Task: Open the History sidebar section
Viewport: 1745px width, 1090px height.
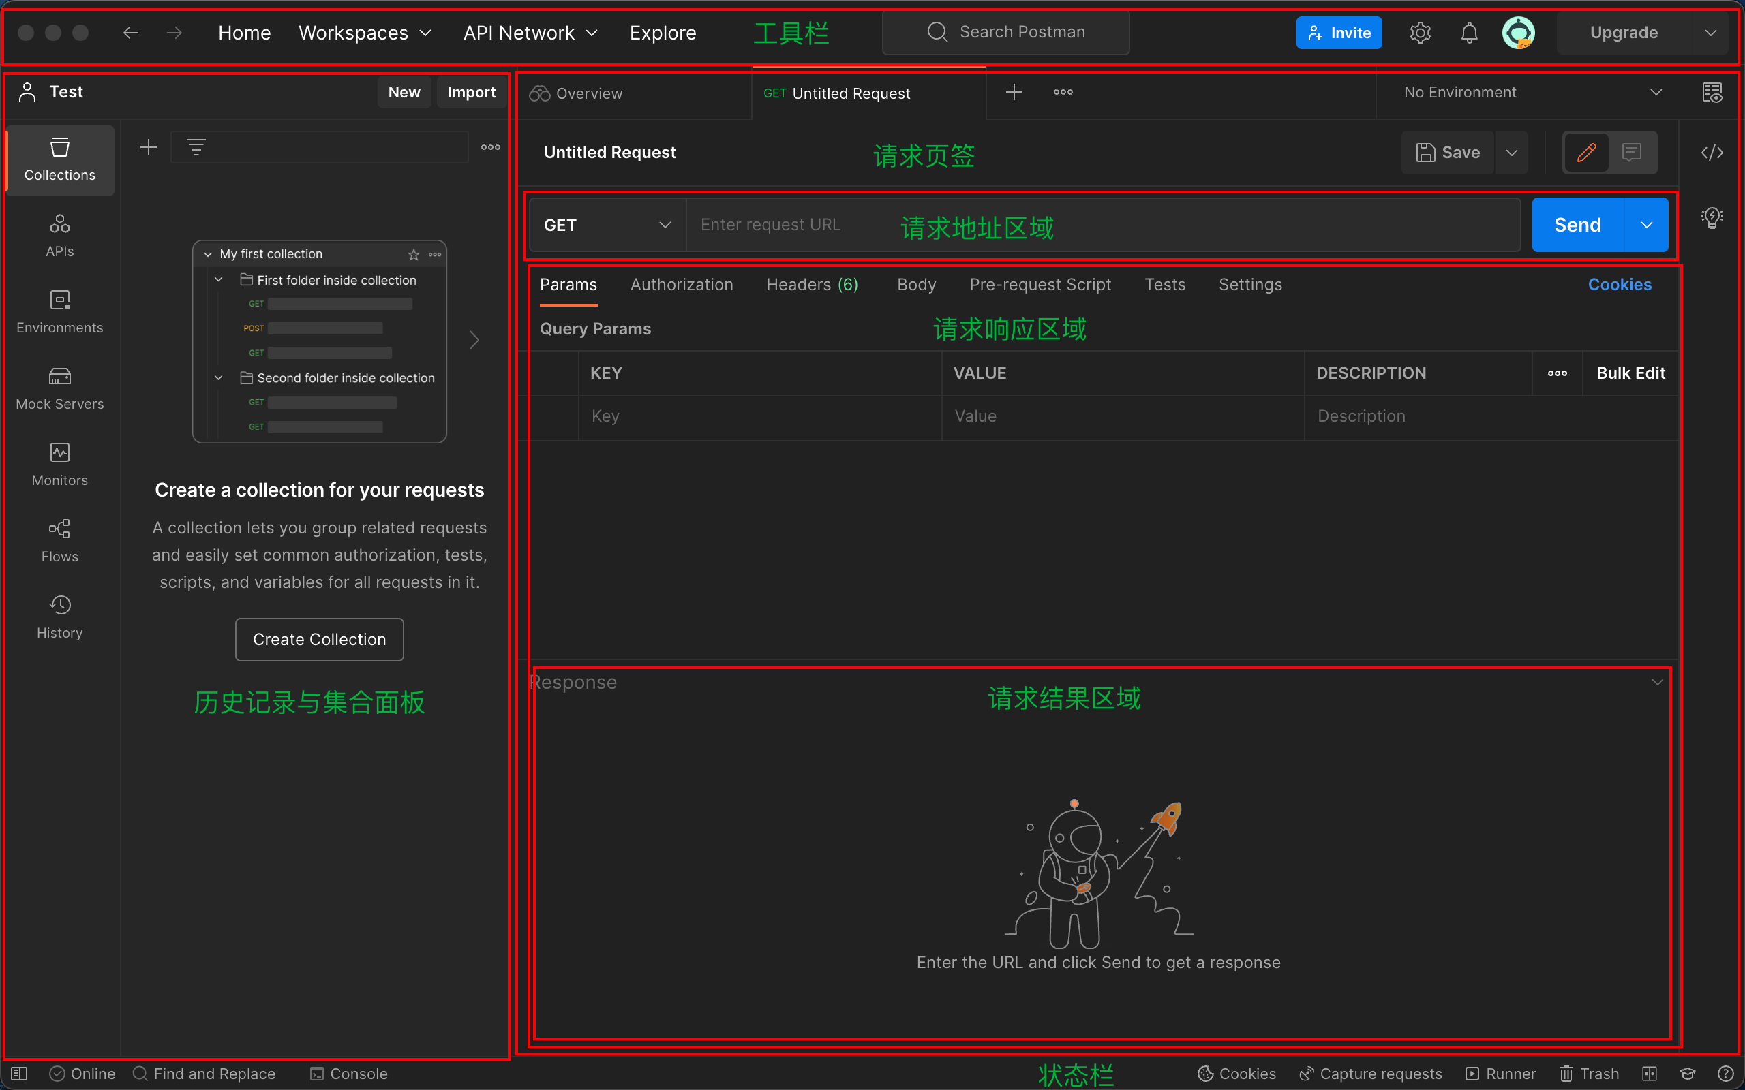Action: click(x=60, y=617)
